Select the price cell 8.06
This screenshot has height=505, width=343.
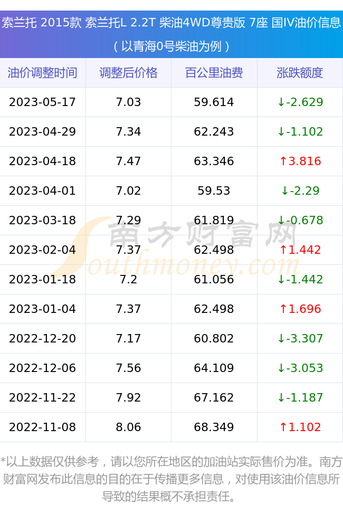click(129, 427)
